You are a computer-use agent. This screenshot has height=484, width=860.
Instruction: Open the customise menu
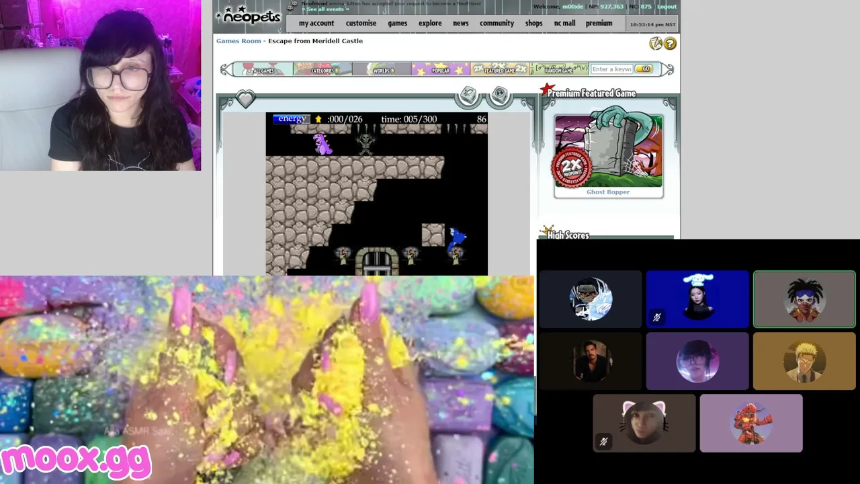click(x=361, y=24)
